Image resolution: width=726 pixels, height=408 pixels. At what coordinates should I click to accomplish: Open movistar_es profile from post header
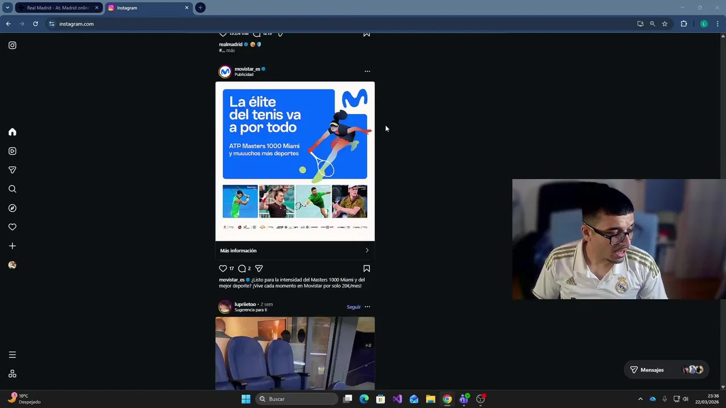pyautogui.click(x=247, y=69)
